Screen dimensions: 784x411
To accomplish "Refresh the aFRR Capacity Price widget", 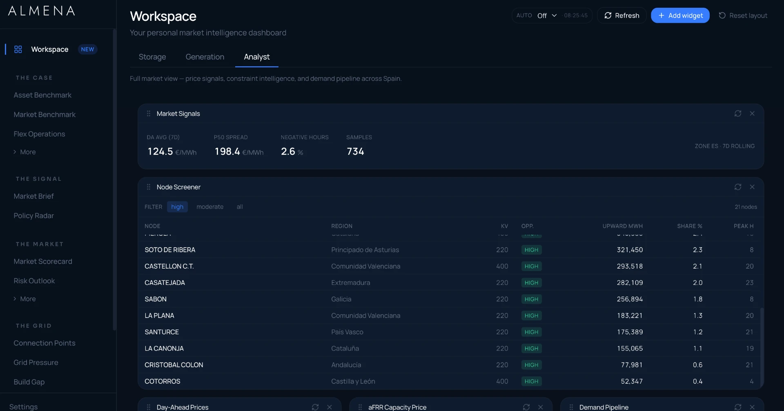I will [526, 407].
